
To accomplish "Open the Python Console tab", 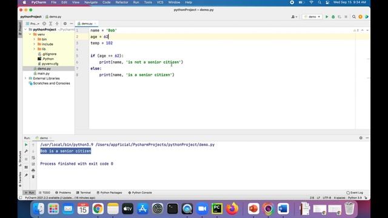I will pyautogui.click(x=140, y=193).
